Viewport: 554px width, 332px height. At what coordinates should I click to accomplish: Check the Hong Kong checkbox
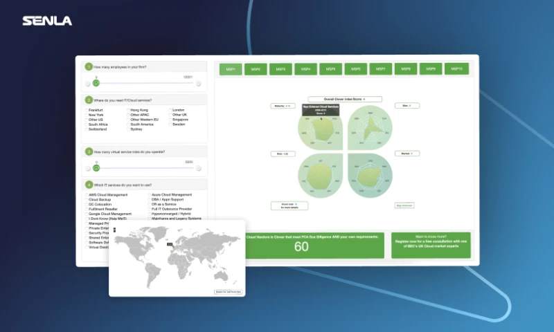(x=128, y=110)
